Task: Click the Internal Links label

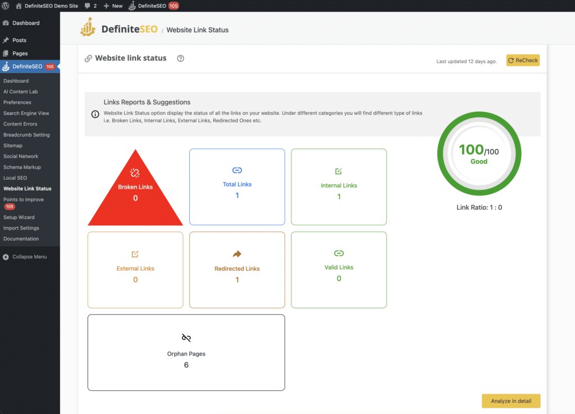Action: coord(339,185)
